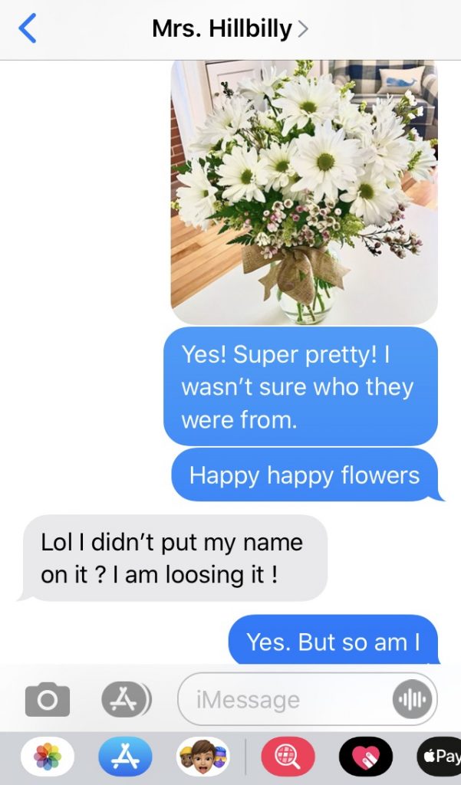Tap the "Yes! Super pretty!" message bubble
Image resolution: width=461 pixels, height=785 pixels.
click(301, 386)
